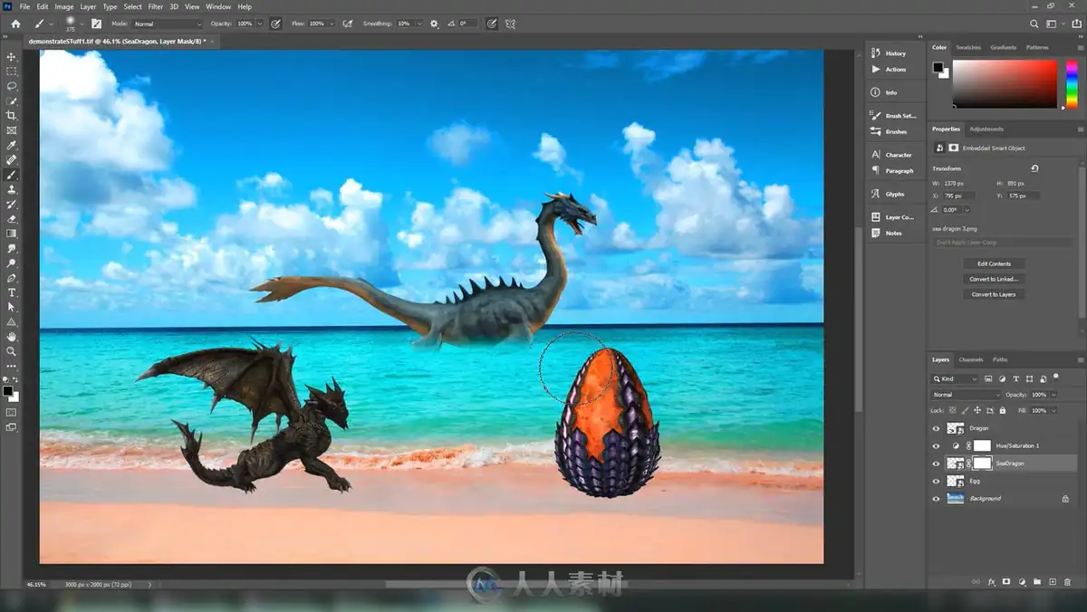Open the Window menu
Viewport: 1087px width, 612px height.
pyautogui.click(x=218, y=6)
